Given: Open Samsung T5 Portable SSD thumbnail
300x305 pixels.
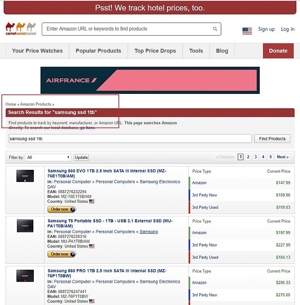Looking at the screenshot, I should click(25, 226).
